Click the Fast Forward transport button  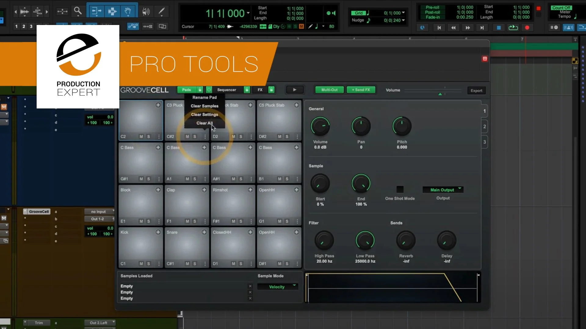[x=468, y=28]
